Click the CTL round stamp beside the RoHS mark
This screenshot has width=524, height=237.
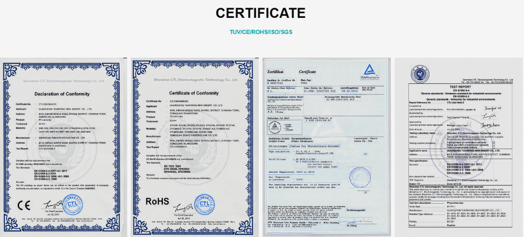pyautogui.click(x=204, y=204)
